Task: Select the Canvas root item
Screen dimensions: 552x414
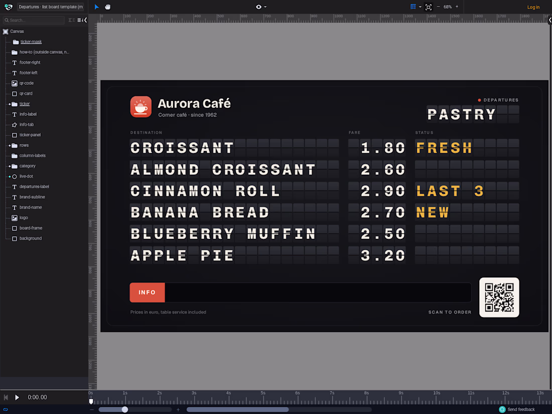Action: 17,31
